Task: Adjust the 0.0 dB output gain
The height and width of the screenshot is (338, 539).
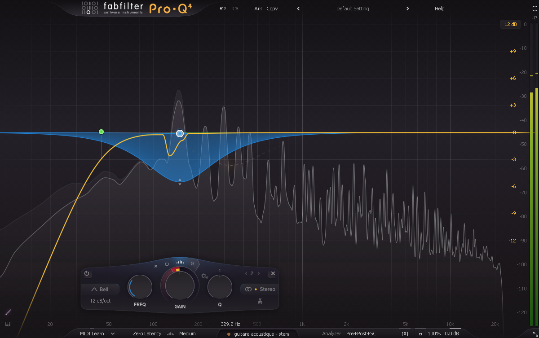Action: point(451,334)
